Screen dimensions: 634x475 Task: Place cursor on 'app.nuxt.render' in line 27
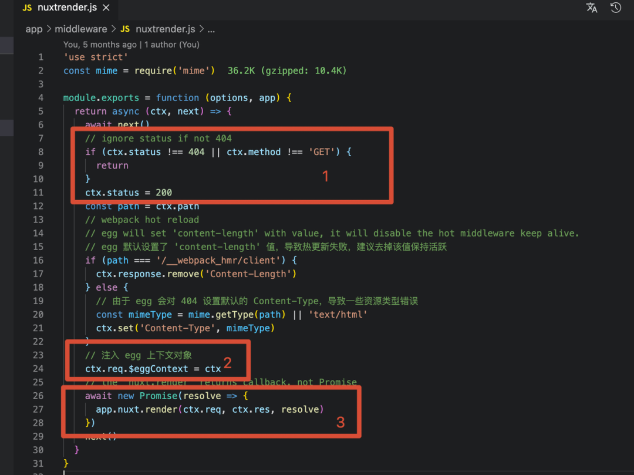pos(137,409)
